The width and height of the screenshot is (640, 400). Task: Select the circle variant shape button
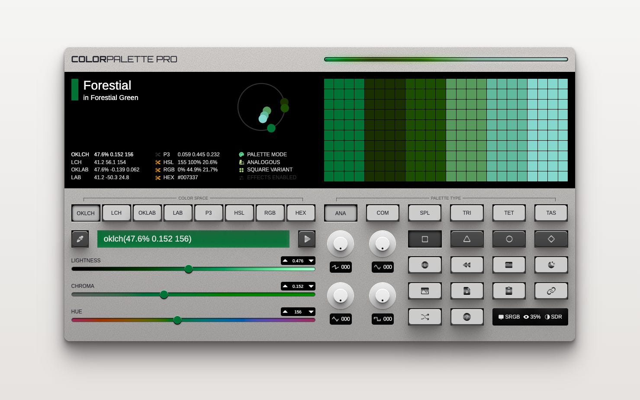509,239
